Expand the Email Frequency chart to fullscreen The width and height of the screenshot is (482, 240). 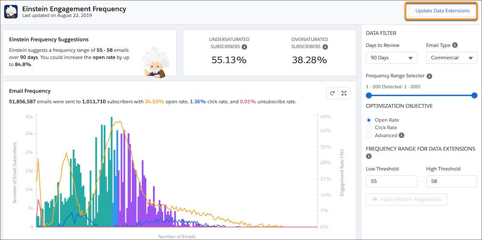pos(344,93)
